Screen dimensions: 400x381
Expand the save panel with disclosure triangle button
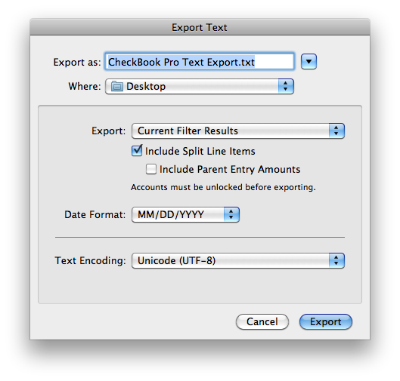click(309, 62)
